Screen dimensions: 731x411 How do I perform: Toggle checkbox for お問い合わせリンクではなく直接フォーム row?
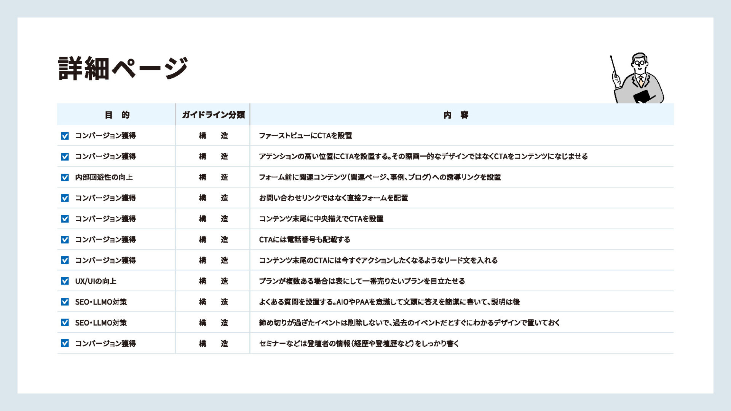point(65,198)
